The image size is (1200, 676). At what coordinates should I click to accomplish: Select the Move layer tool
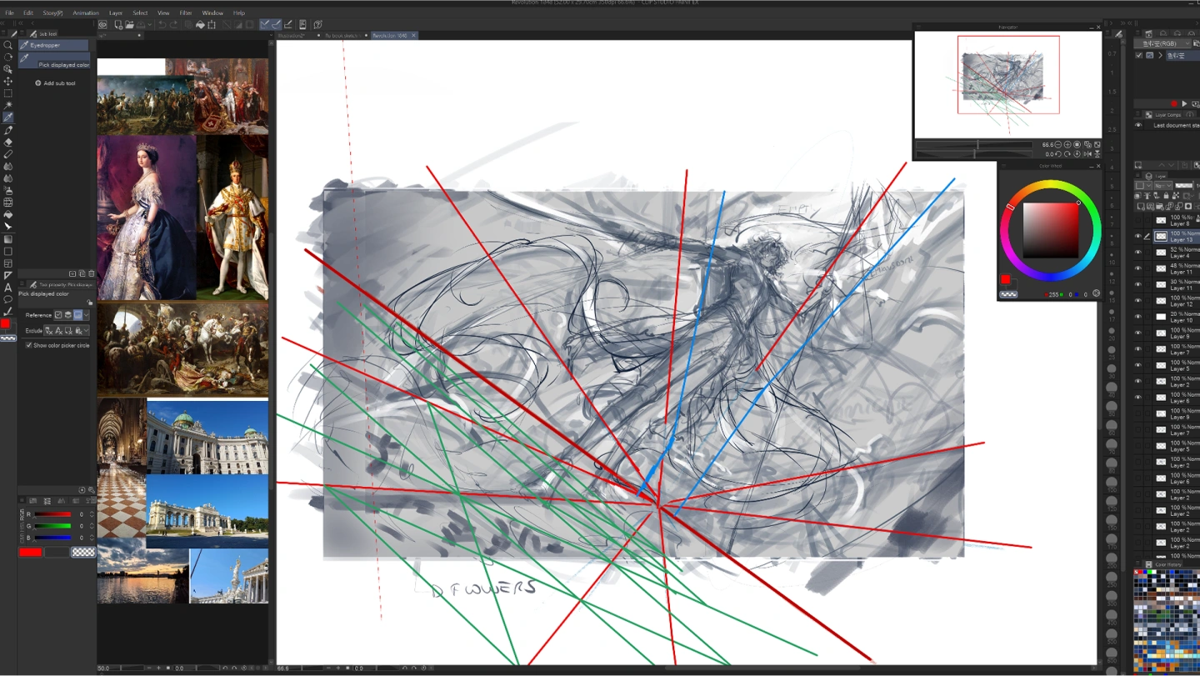(x=7, y=81)
